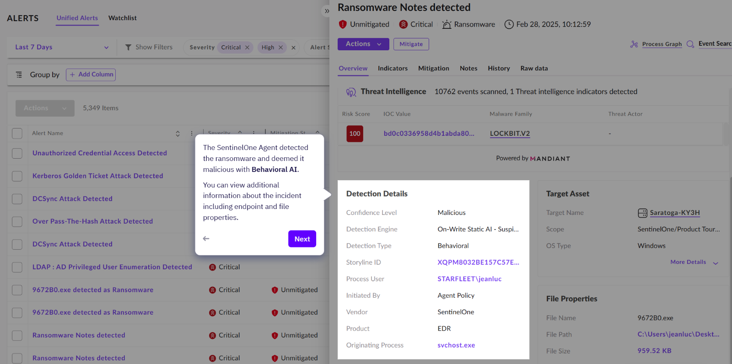
Task: Open the Saratoga-KY3H target name link
Action: tap(675, 213)
